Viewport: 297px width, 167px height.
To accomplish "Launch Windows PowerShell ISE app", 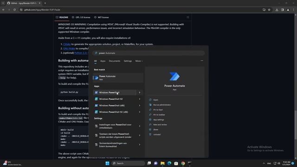I will point(115,99).
